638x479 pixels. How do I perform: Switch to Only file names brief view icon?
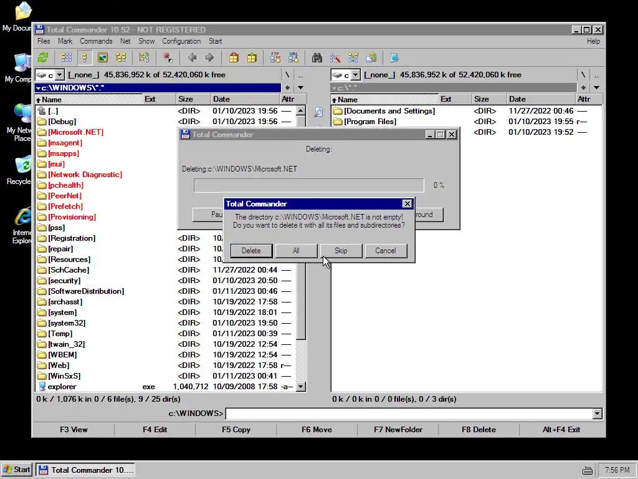[67, 57]
